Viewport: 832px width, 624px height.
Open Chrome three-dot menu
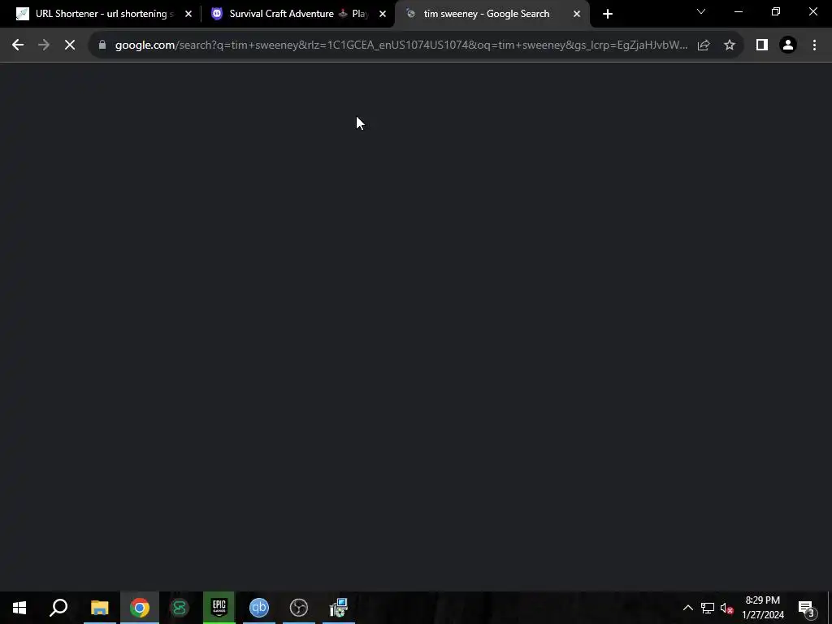point(814,45)
